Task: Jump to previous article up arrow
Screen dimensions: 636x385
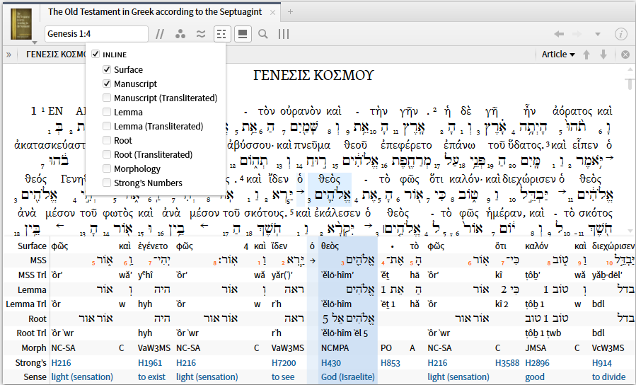Action: tap(586, 54)
